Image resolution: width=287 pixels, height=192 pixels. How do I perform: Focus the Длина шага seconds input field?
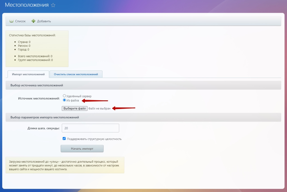click(90, 128)
